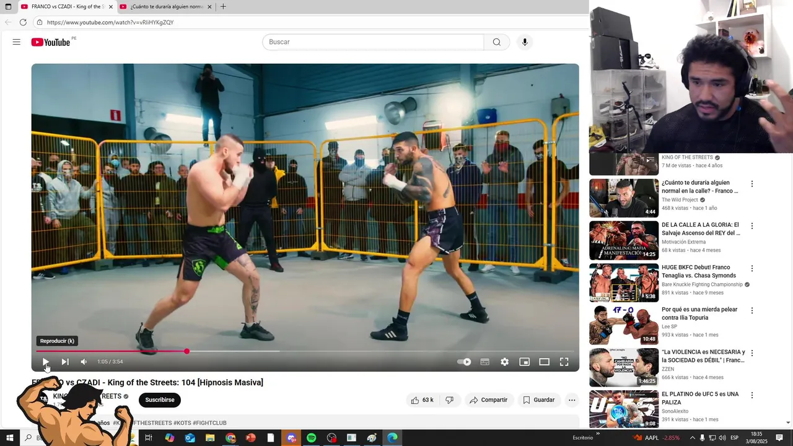The width and height of the screenshot is (793, 446).
Task: Open more actions three-dot menu below video
Action: [572, 400]
